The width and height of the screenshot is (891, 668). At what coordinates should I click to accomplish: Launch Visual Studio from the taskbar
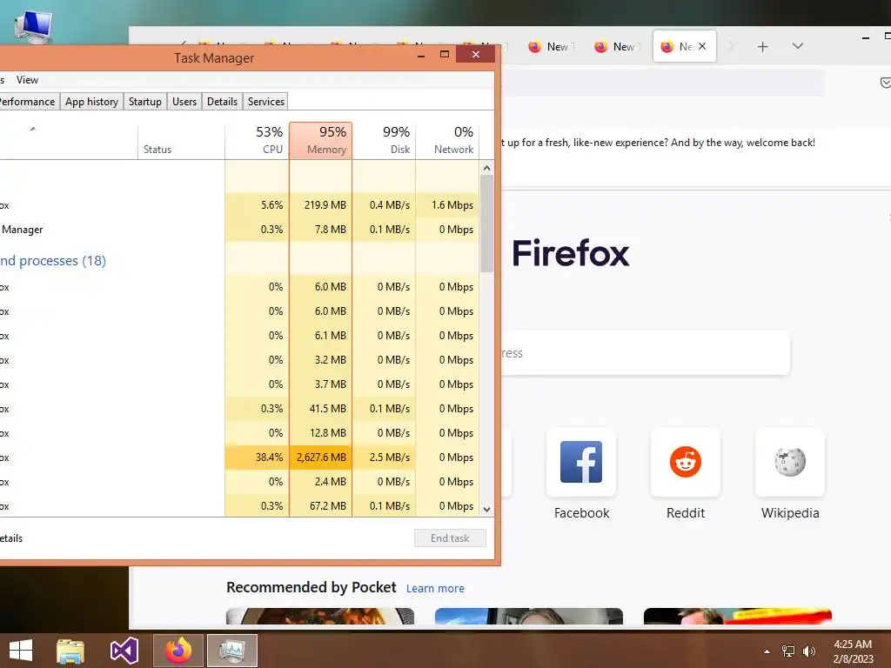(x=124, y=651)
